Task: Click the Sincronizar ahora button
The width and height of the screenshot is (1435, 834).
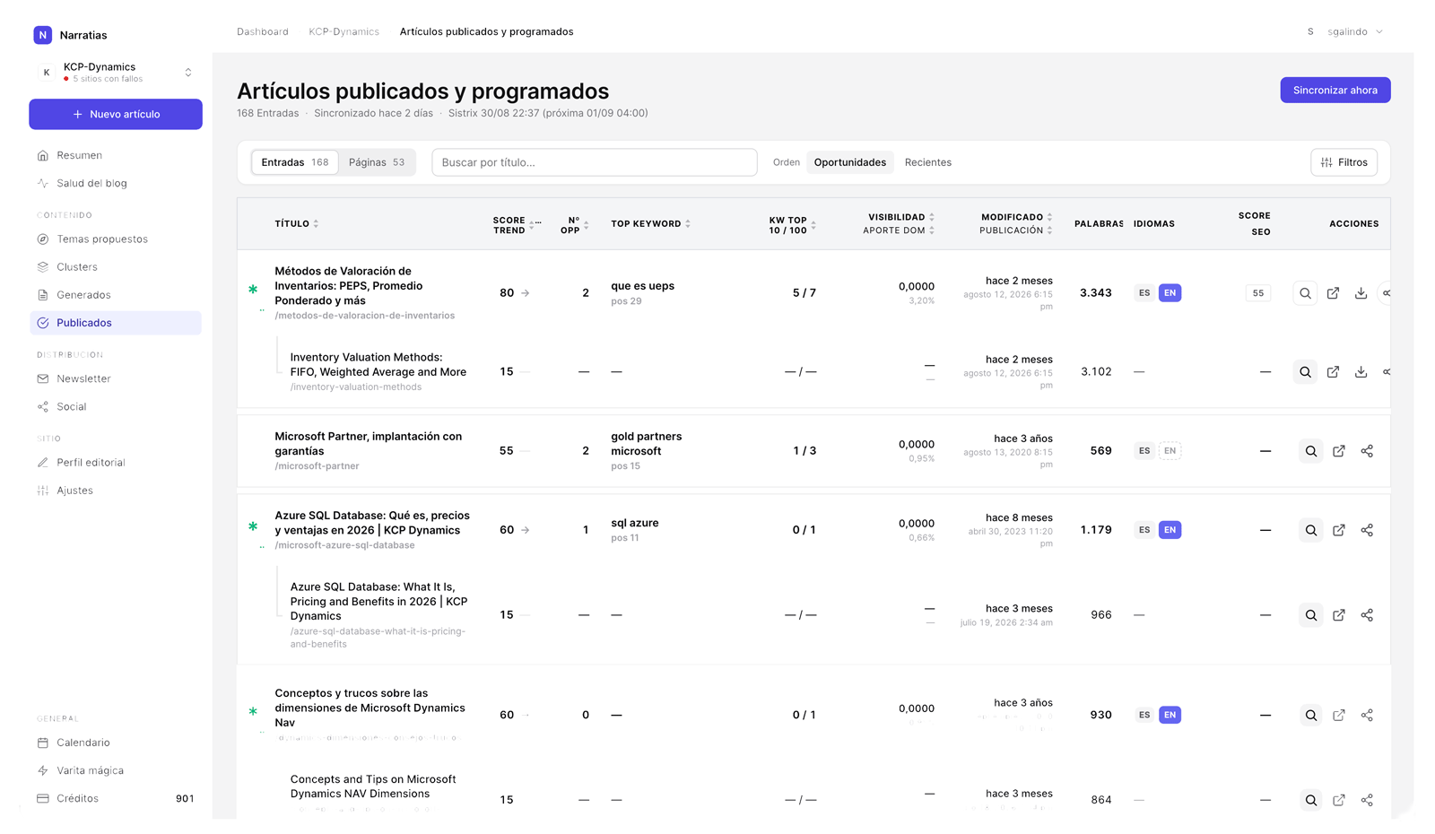Action: click(1335, 90)
